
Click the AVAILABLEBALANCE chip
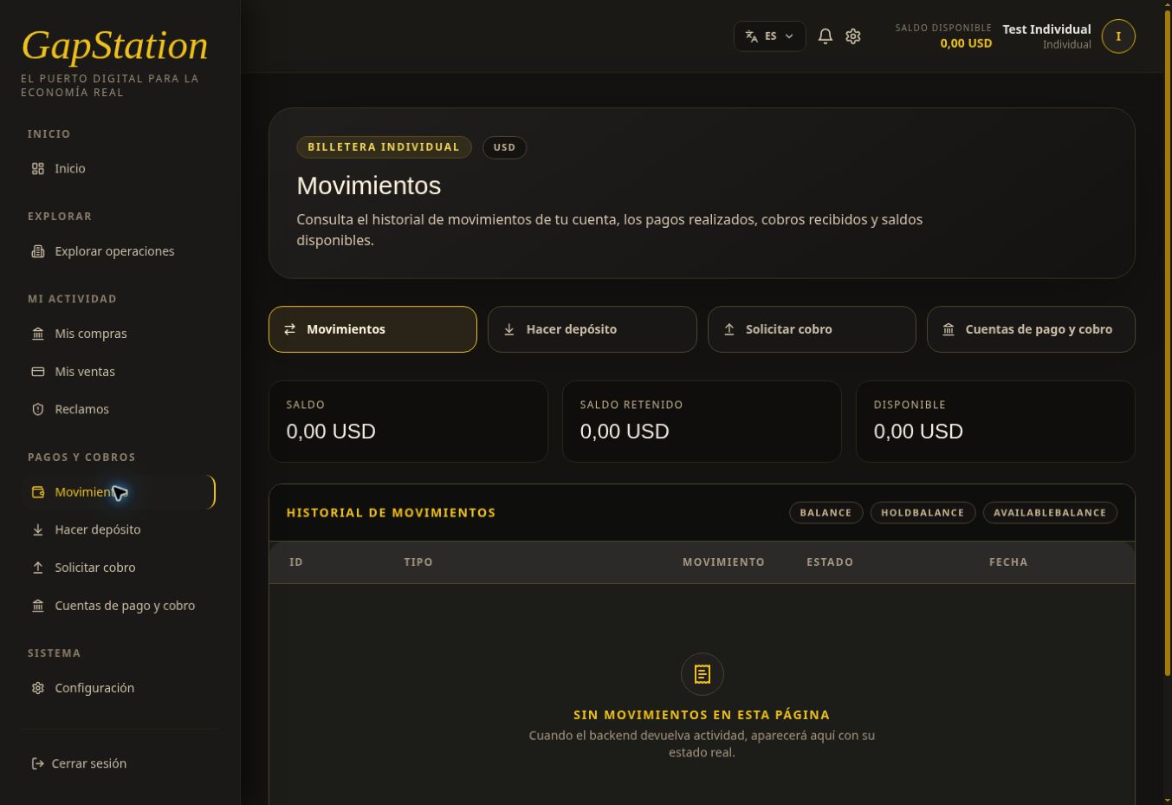coord(1050,513)
